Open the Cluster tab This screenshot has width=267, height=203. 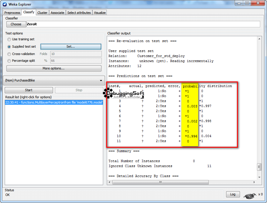tap(42, 13)
